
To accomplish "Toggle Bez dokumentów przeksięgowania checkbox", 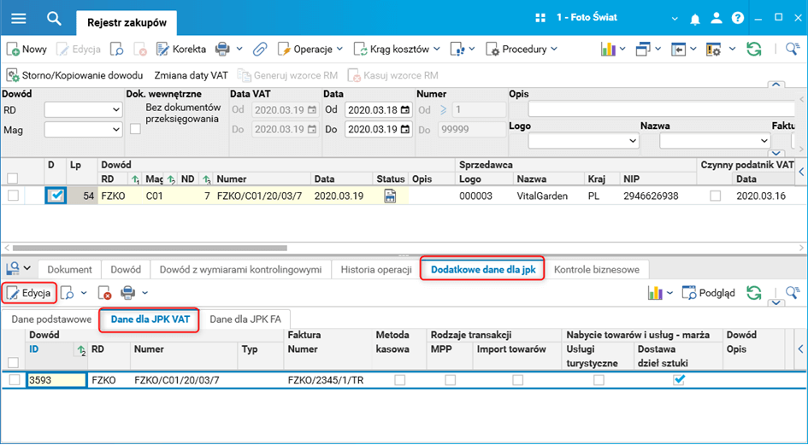I will tap(136, 129).
